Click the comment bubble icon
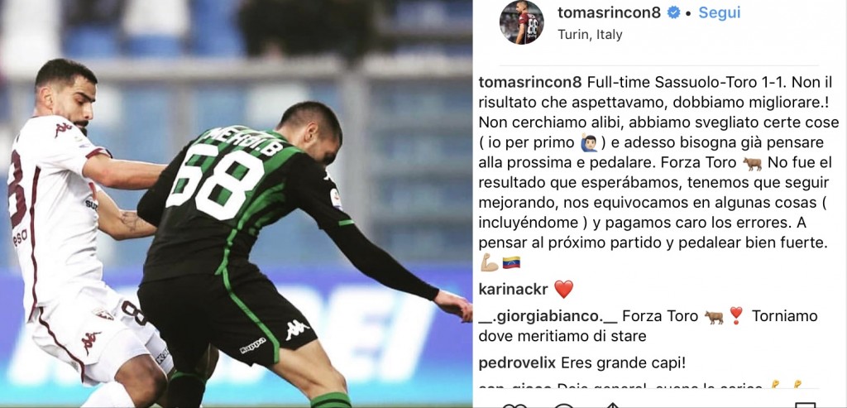This screenshot has height=408, width=847. (x=563, y=406)
